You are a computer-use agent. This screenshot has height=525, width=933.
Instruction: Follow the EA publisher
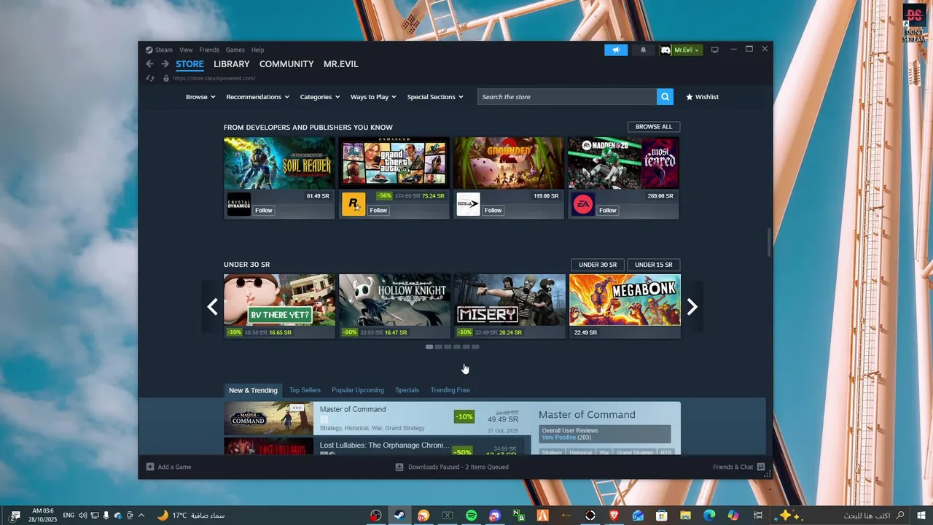[x=608, y=210]
